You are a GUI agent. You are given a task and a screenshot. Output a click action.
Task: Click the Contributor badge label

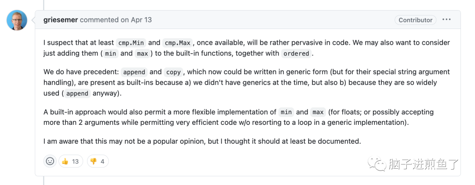point(415,20)
